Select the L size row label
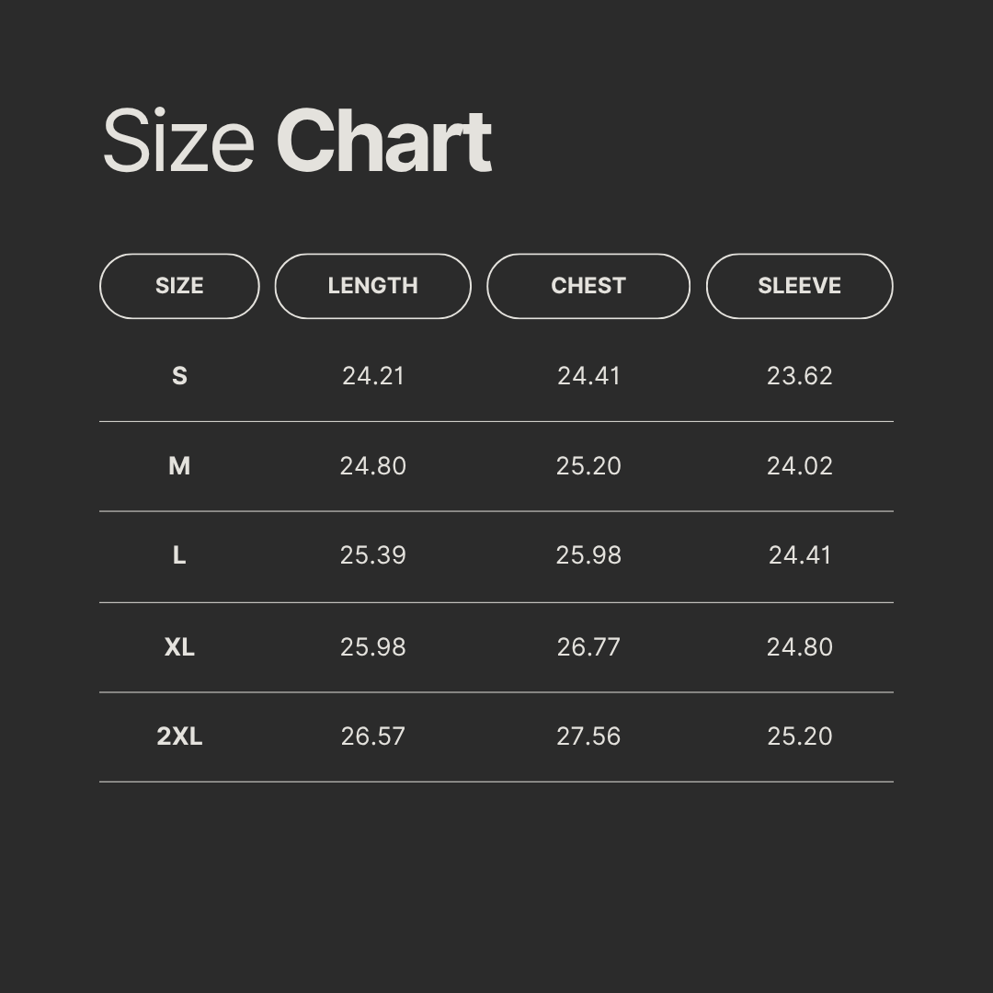This screenshot has height=993, width=993. click(x=179, y=555)
